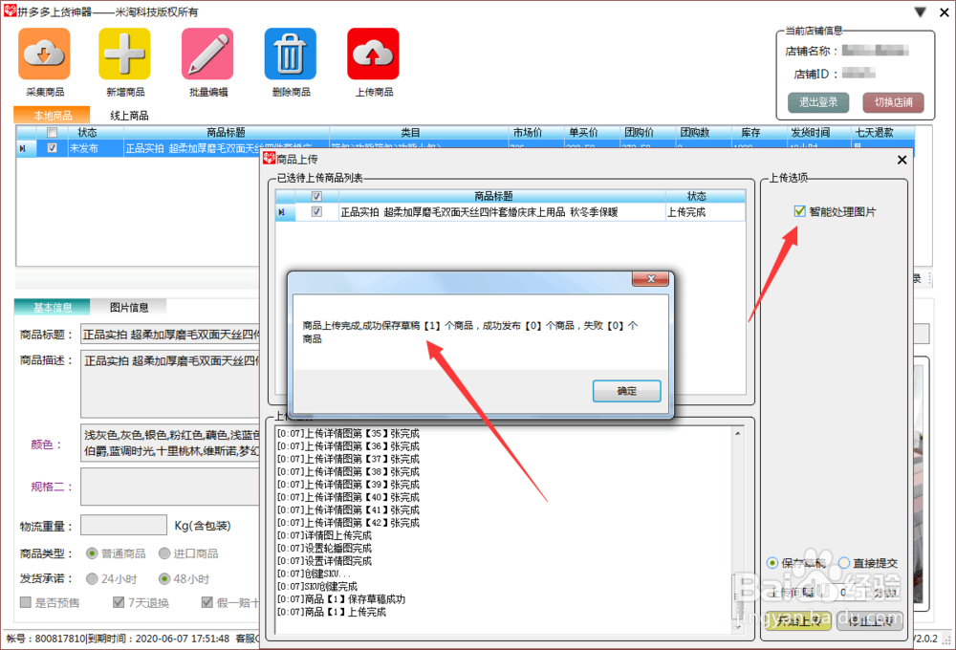The image size is (956, 650).
Task: Click the 规格二 text field
Action: [170, 487]
